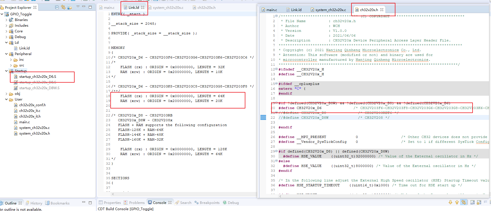This screenshot has height=211, width=491.
Task: Close the Project Explorer view
Action: coord(35,7)
